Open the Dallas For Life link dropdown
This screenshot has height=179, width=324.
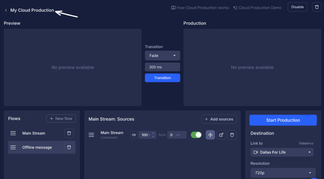282,152
